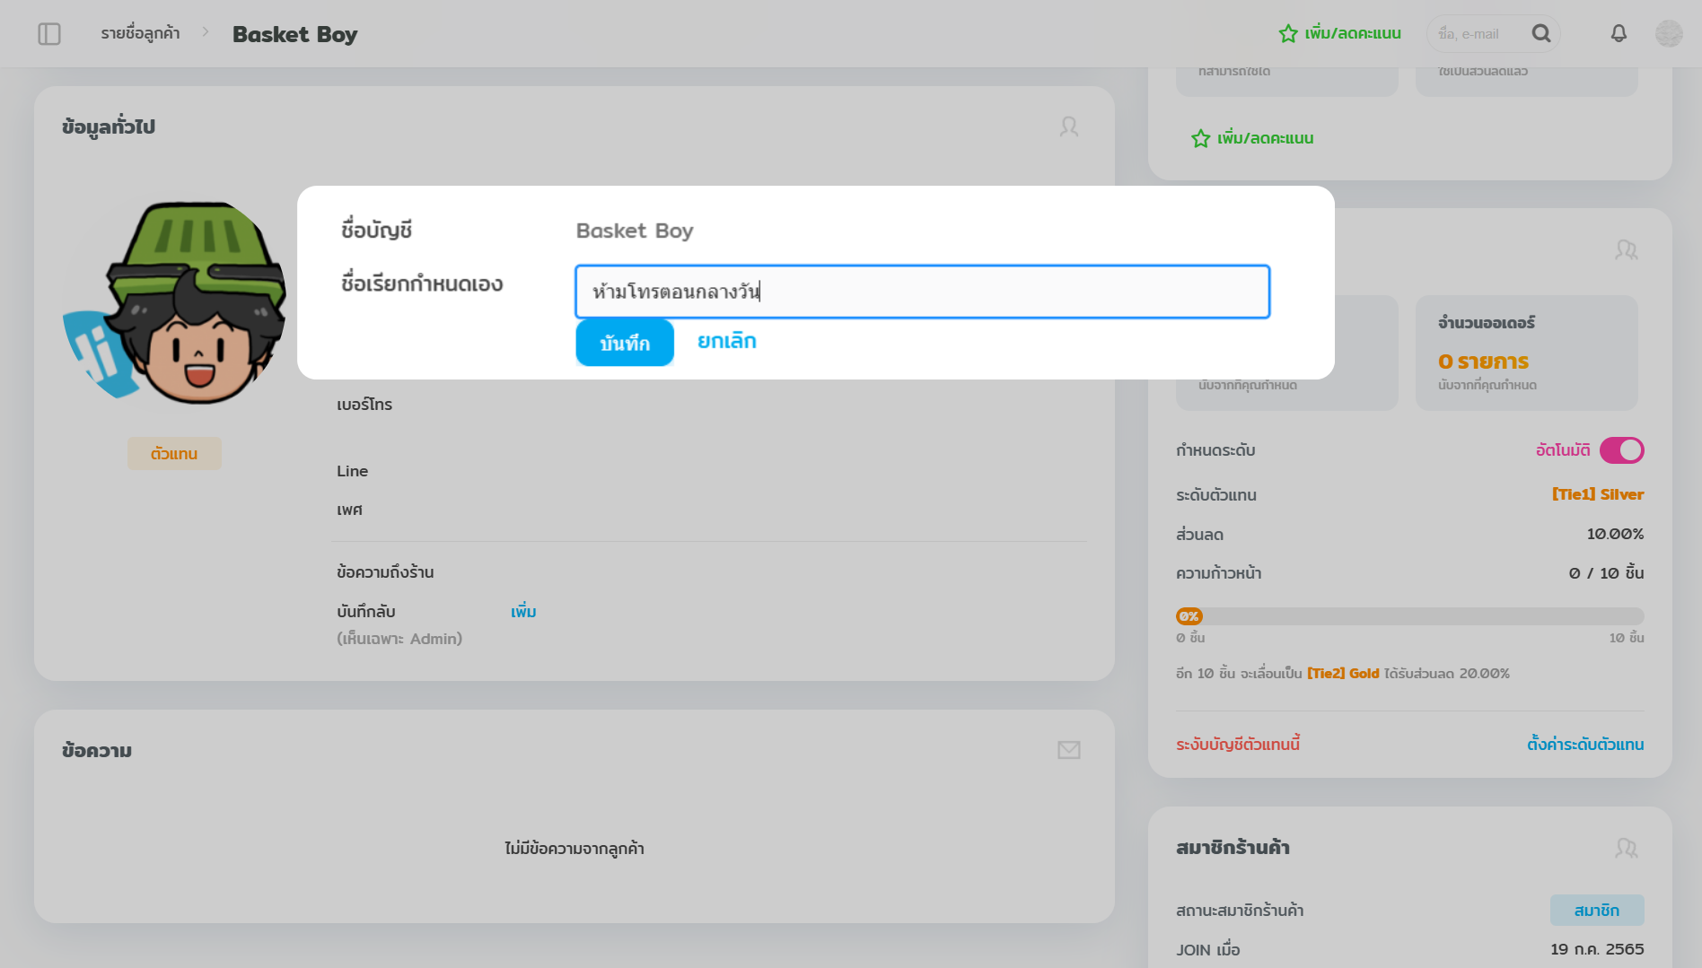Viewport: 1702px width, 968px height.
Task: Open the notifications bell
Action: [x=1619, y=33]
